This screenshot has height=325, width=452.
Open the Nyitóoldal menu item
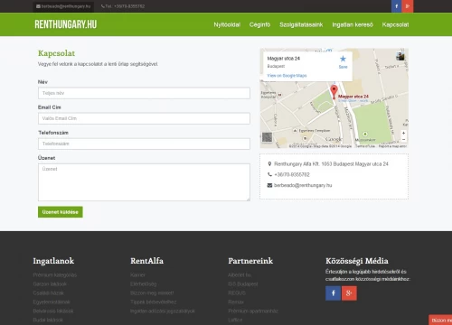click(x=227, y=24)
